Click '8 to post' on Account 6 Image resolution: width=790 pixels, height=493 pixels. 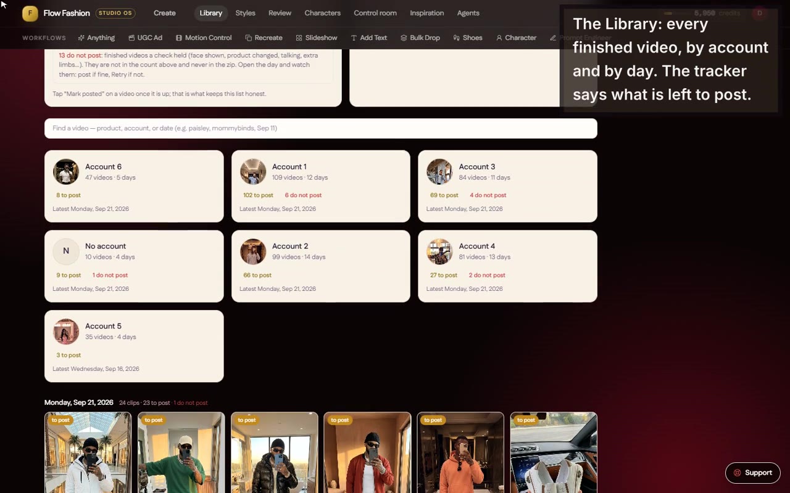[x=69, y=195]
